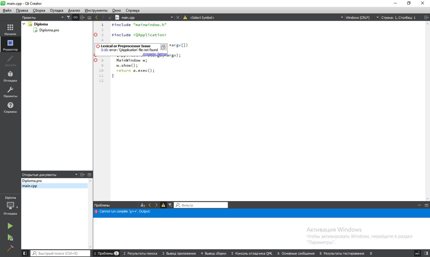Viewport: 430px width, 257px height.
Task: Open the Анализ menu
Action: pos(74,10)
